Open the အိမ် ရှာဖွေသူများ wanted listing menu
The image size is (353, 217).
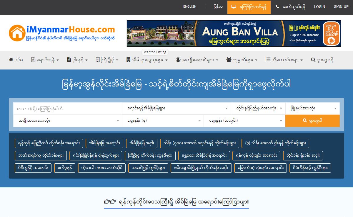coord(147,60)
